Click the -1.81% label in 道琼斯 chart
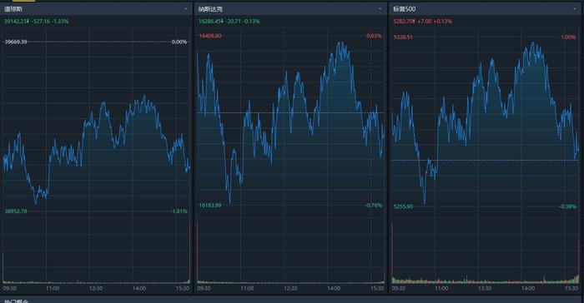Viewport: 584px width, 303px height. point(179,211)
